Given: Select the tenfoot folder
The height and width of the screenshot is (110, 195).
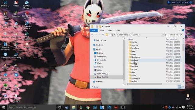Looking at the screenshot, I should click(x=134, y=81).
